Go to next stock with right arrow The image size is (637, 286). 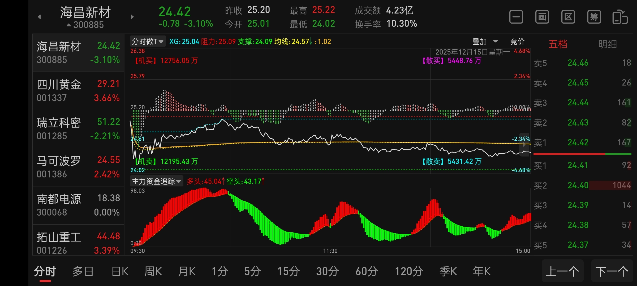(132, 17)
